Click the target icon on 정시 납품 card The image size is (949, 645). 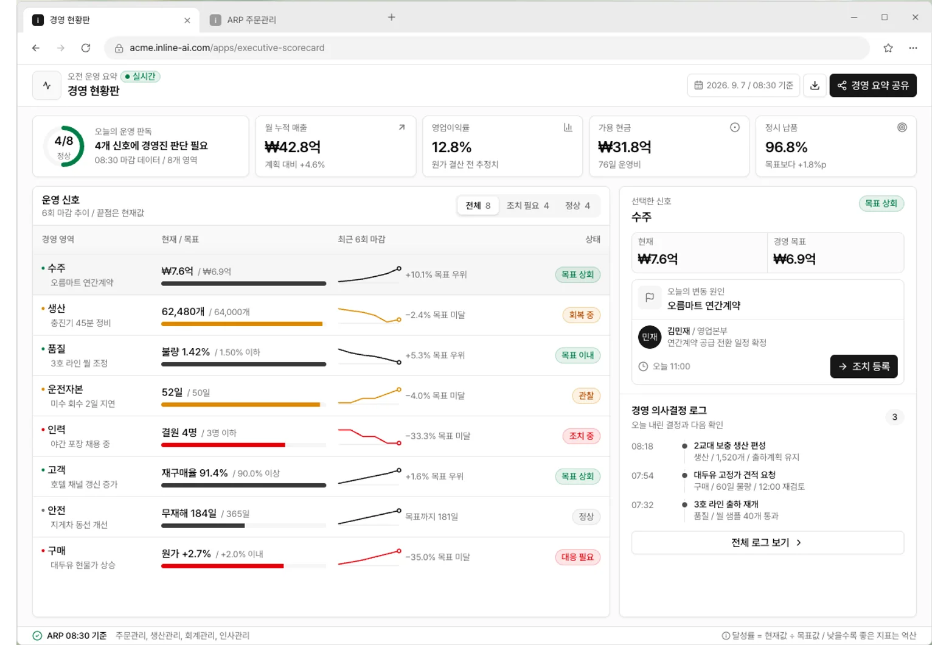coord(902,127)
